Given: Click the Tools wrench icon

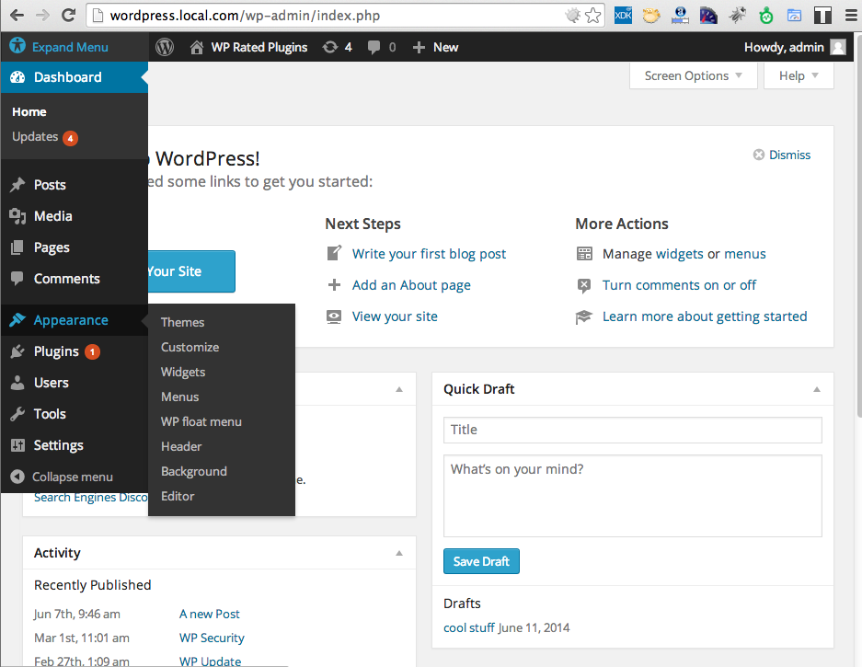Looking at the screenshot, I should pos(17,413).
